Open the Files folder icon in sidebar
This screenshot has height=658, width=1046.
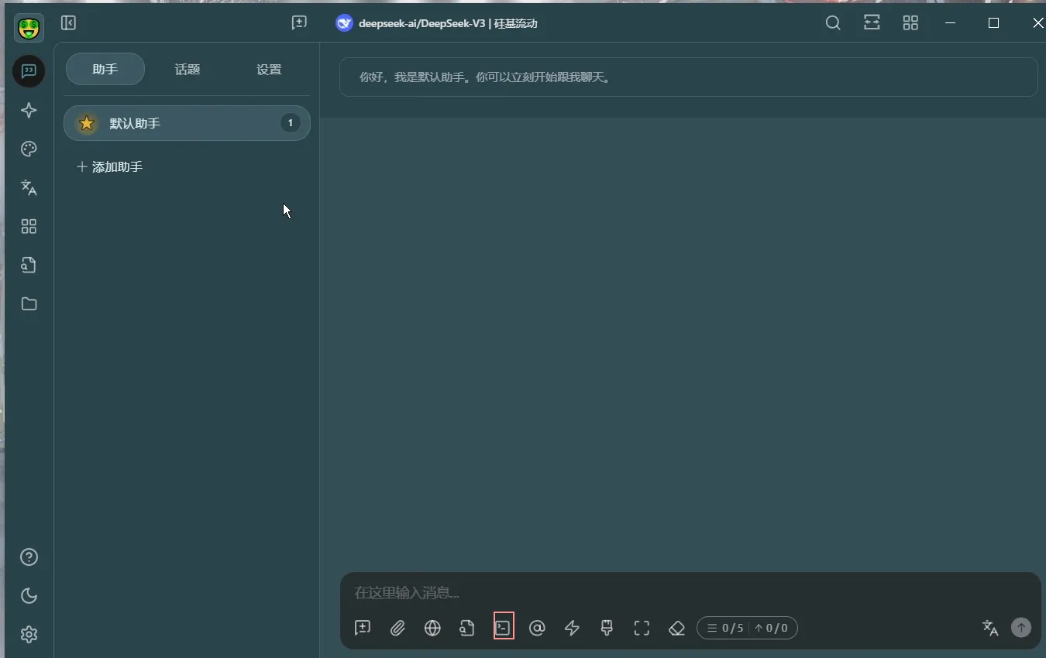pos(29,304)
